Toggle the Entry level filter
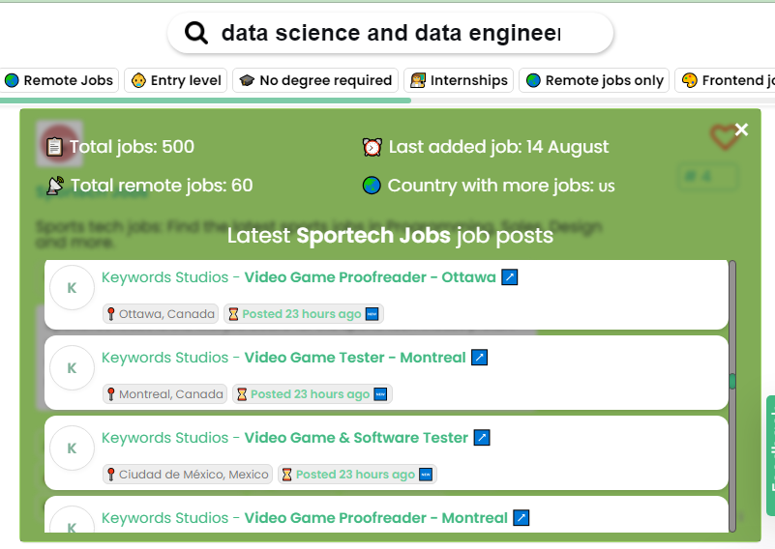The image size is (775, 549). coord(176,80)
